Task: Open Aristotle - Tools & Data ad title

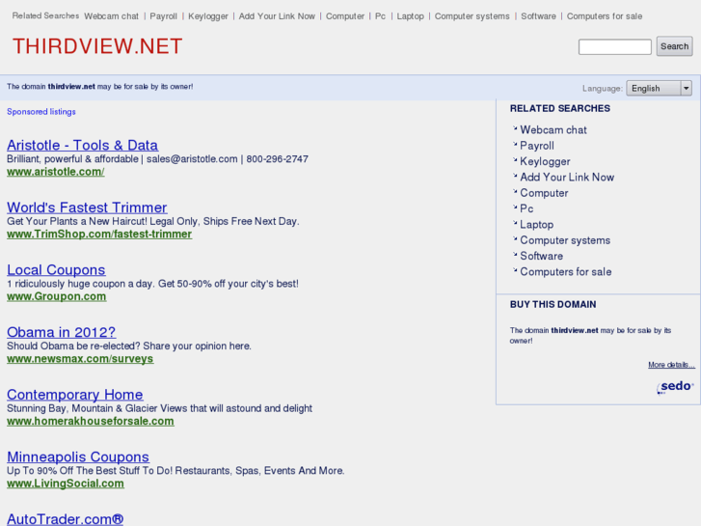Action: pos(82,145)
